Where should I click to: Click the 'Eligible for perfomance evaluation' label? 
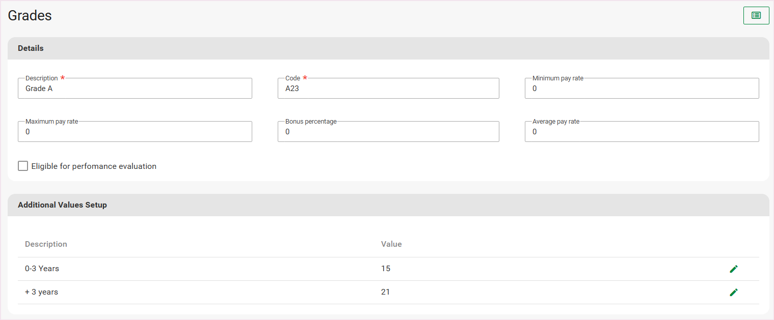pos(94,166)
